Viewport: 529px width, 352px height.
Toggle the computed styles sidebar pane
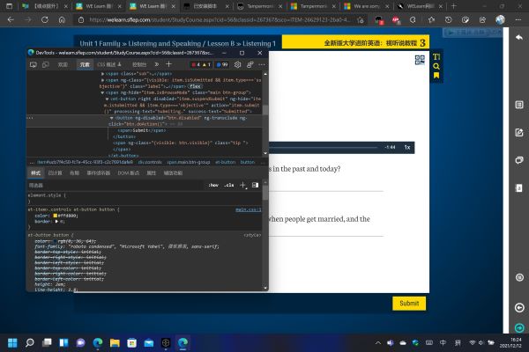pyautogui.click(x=256, y=186)
